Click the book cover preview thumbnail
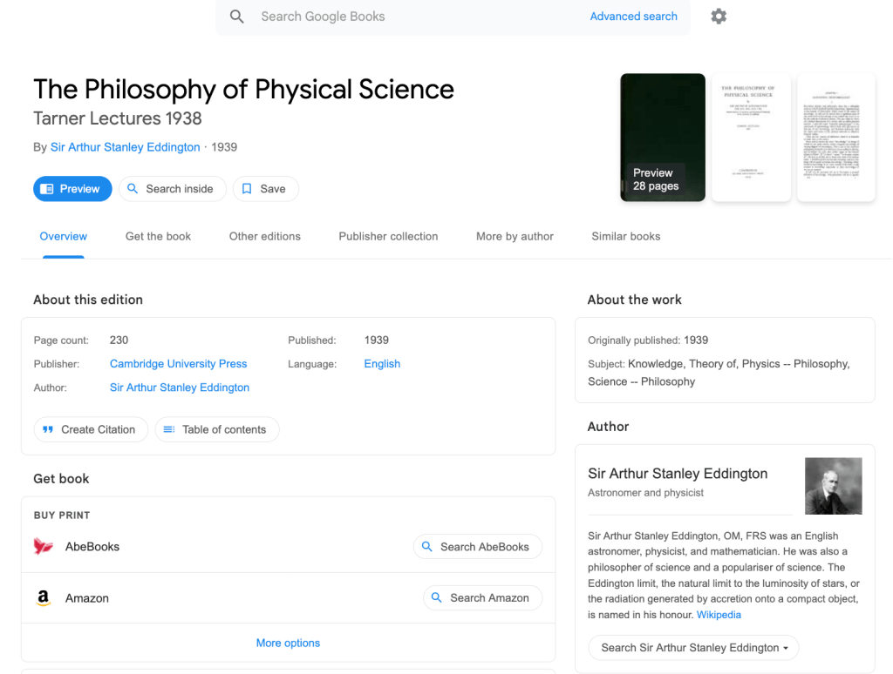 [663, 137]
